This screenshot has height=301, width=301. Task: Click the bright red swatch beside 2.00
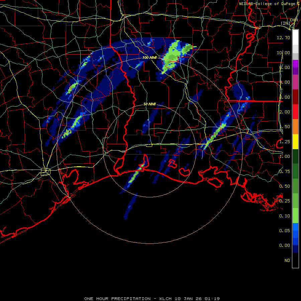pyautogui.click(x=295, y=112)
